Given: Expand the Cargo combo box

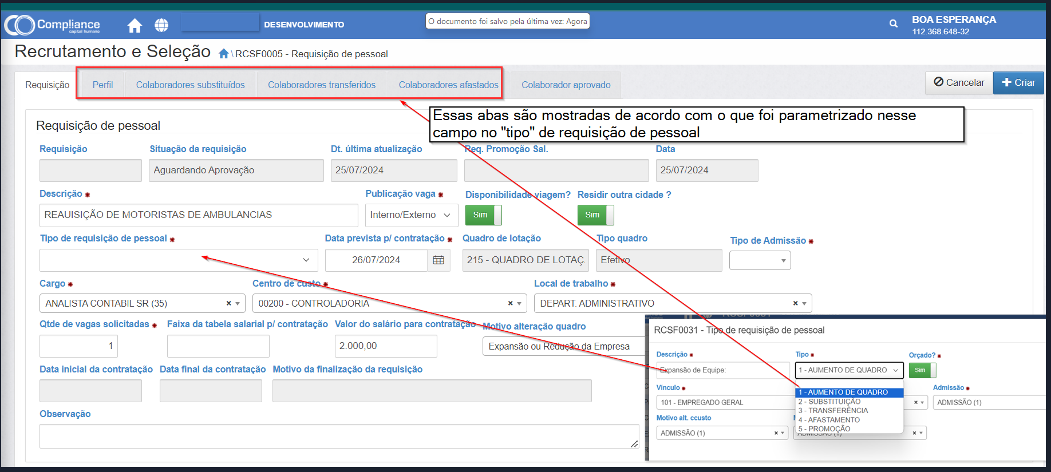Looking at the screenshot, I should [x=238, y=303].
